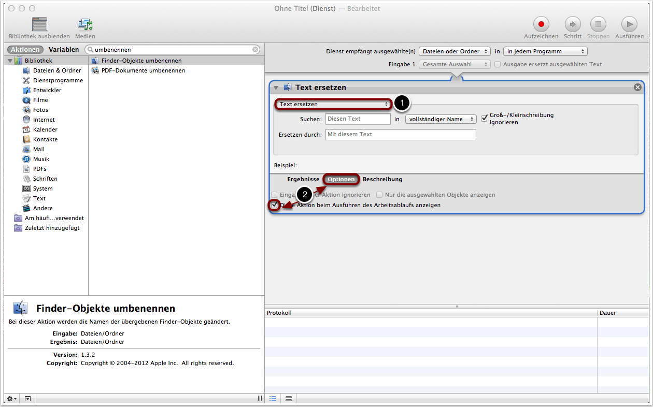Viewport: 653px width, 407px height.
Task: Uncheck show action when workflow runs
Action: click(274, 205)
